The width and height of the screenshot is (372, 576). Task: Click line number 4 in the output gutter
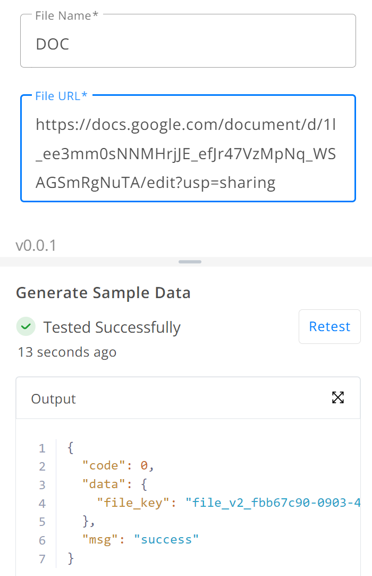[x=42, y=503]
